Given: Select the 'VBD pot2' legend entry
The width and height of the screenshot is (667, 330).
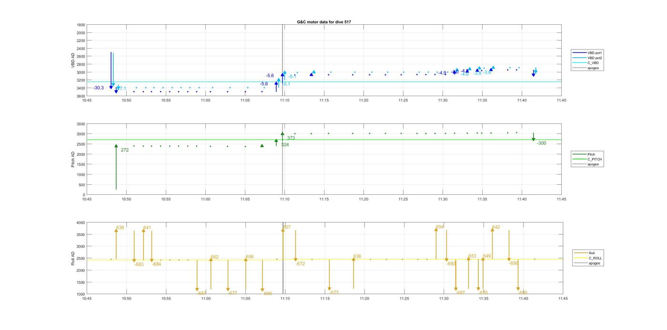Looking at the screenshot, I should [x=588, y=58].
